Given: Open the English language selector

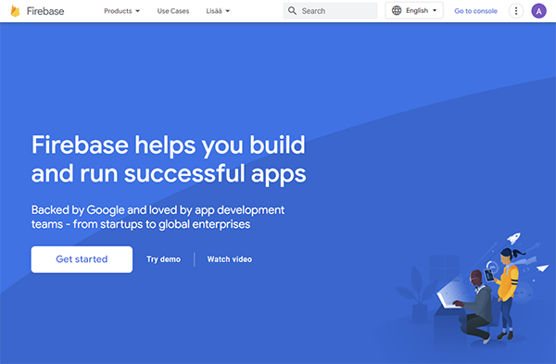Looking at the screenshot, I should (x=414, y=10).
